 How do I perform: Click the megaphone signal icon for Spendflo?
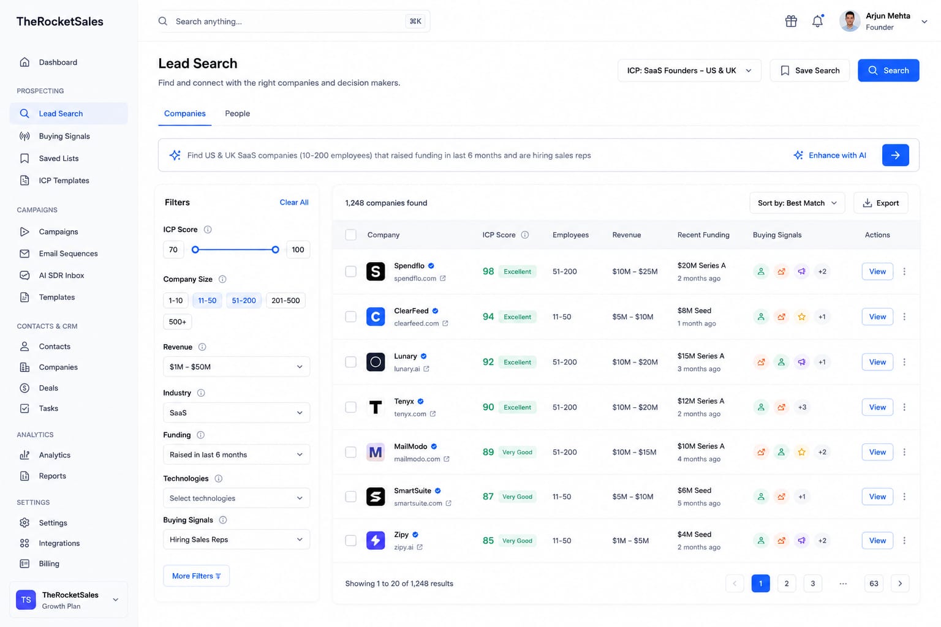(802, 271)
